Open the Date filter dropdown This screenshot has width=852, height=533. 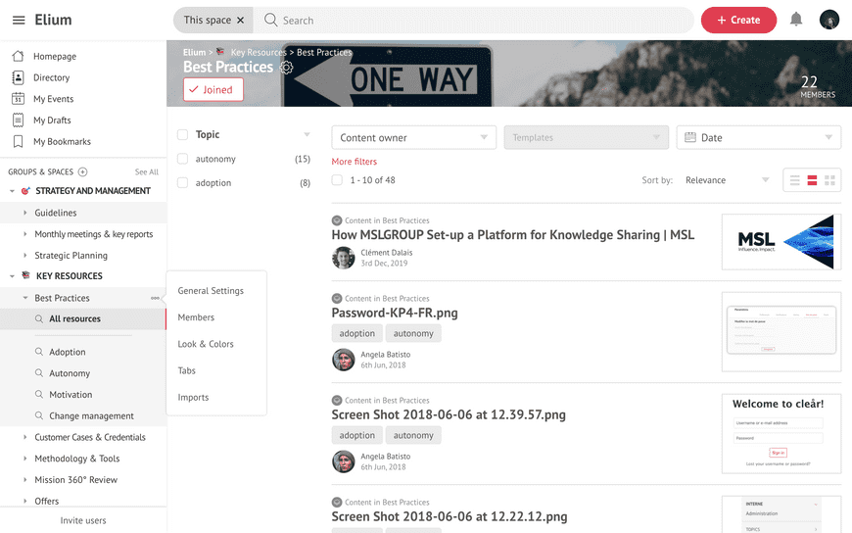pos(759,137)
